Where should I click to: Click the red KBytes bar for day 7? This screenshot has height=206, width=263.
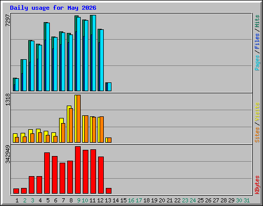pos(62,178)
